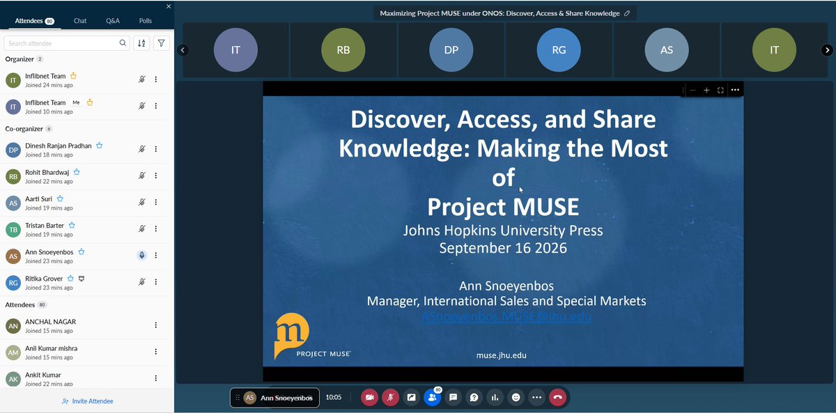Viewport: 836px width, 413px height.
Task: Select DP participant tile in top strip
Action: (x=451, y=50)
